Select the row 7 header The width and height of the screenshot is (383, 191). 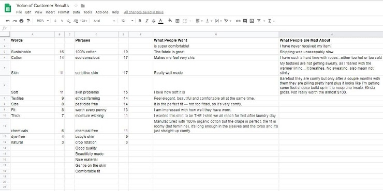[x=5, y=98]
